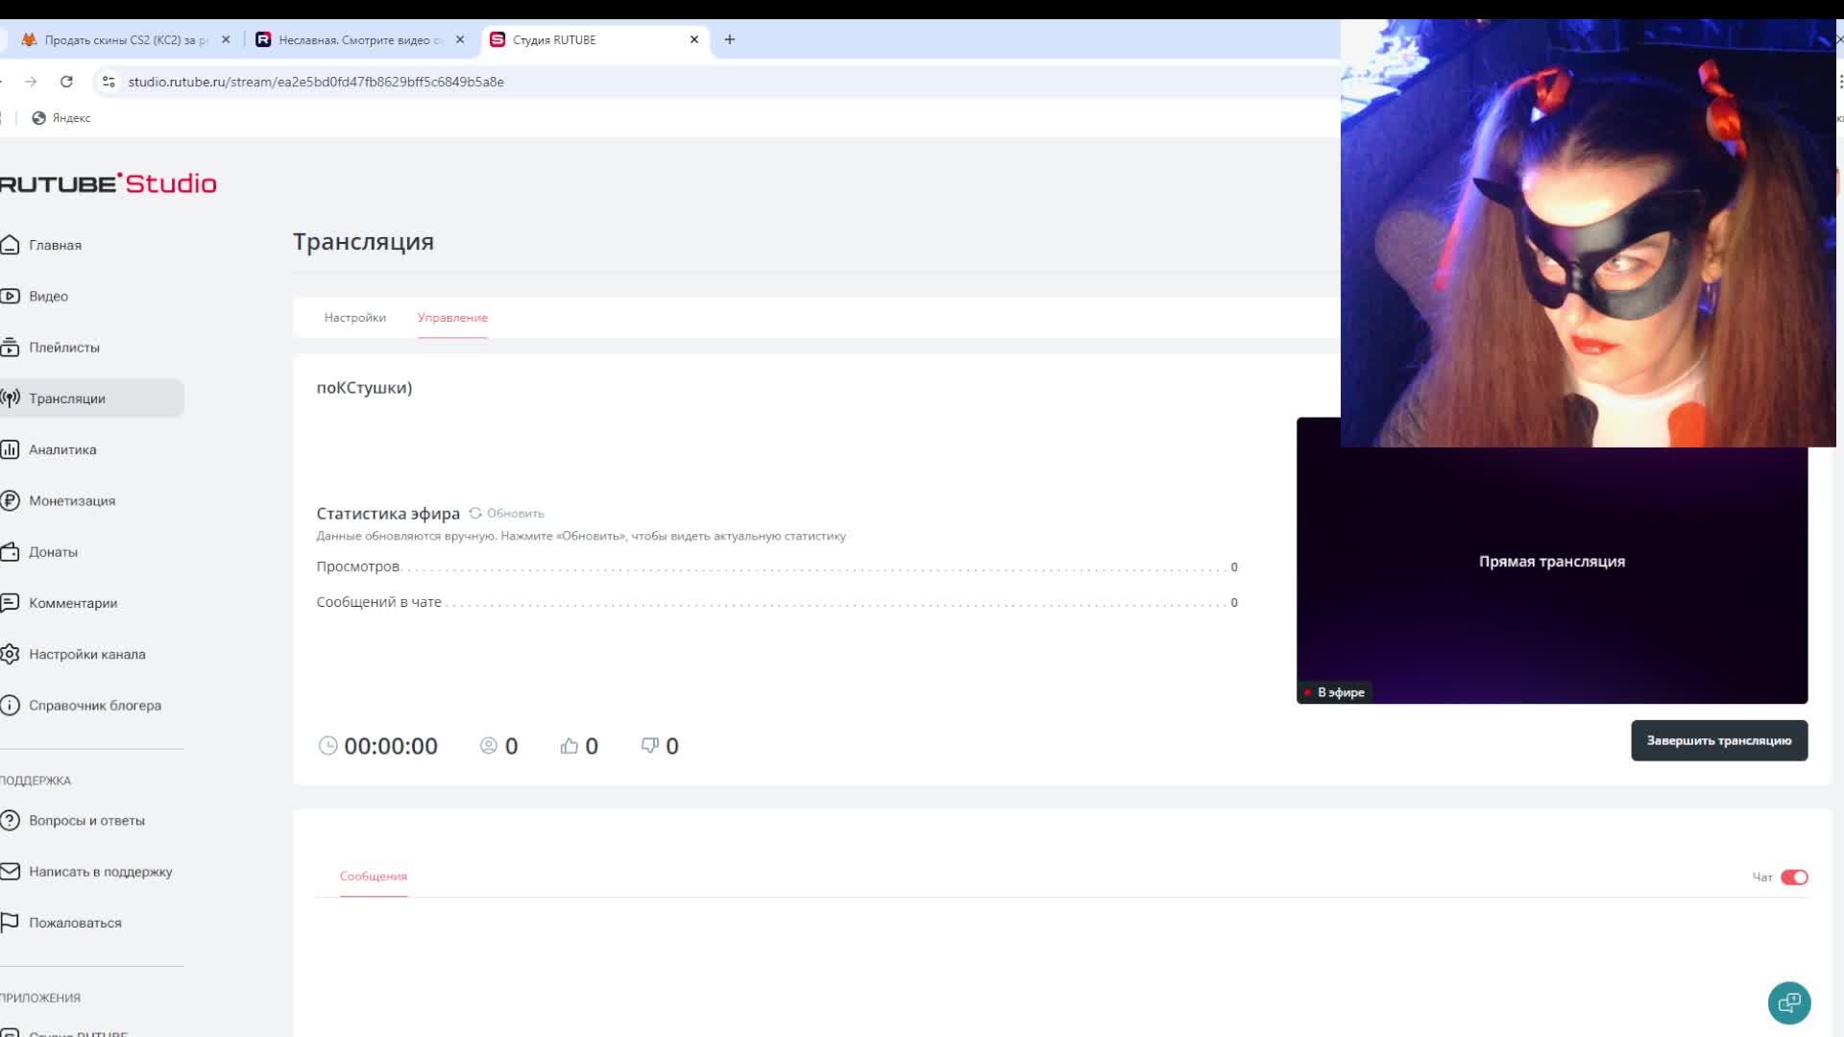The height and width of the screenshot is (1037, 1844).
Task: Open the Донаты wallet icon
Action: (10, 552)
